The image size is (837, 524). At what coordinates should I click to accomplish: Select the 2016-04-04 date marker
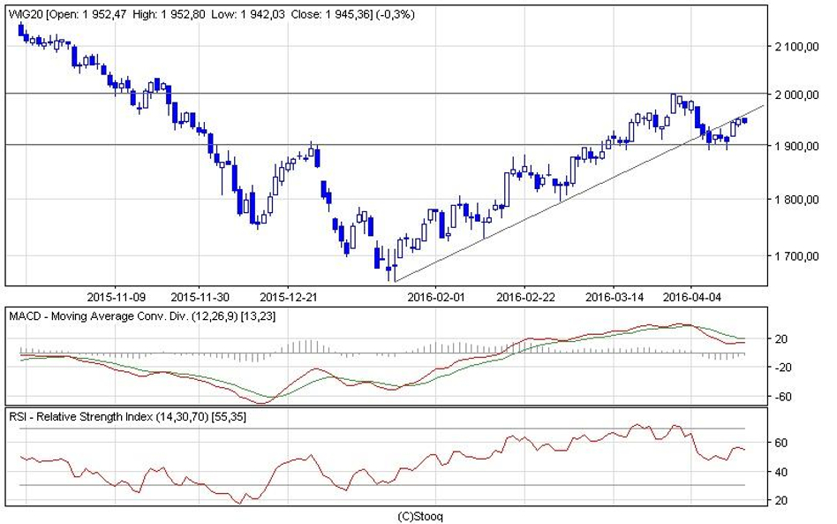coord(693,297)
